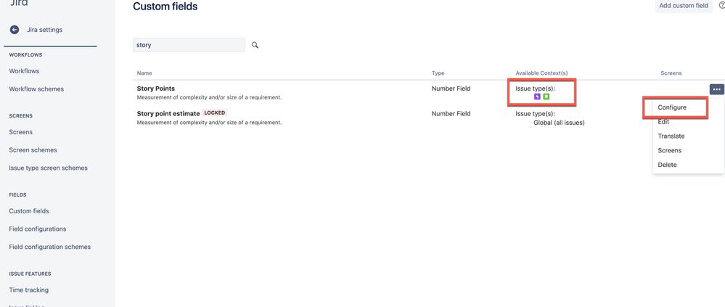
Task: Choose Screens from the actions menu
Action: click(x=670, y=150)
